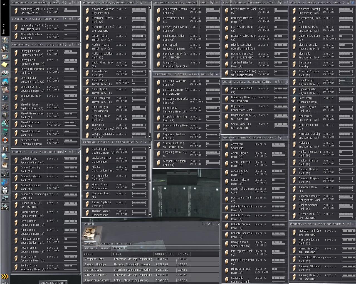This screenshot has height=284, width=356.
Task: Pin the Drones skills window
Action: click(x=65, y=152)
